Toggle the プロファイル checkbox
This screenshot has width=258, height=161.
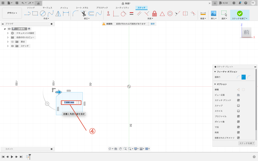tap(238, 116)
